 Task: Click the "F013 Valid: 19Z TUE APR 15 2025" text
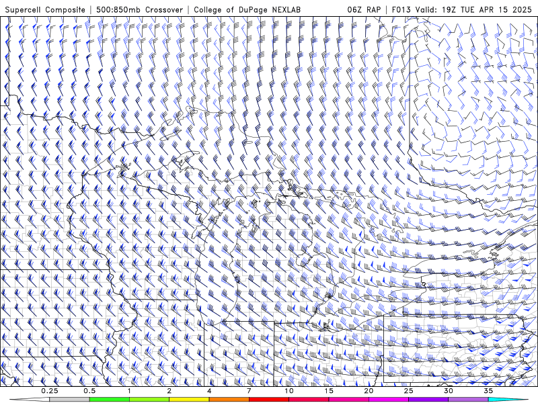coord(461,9)
